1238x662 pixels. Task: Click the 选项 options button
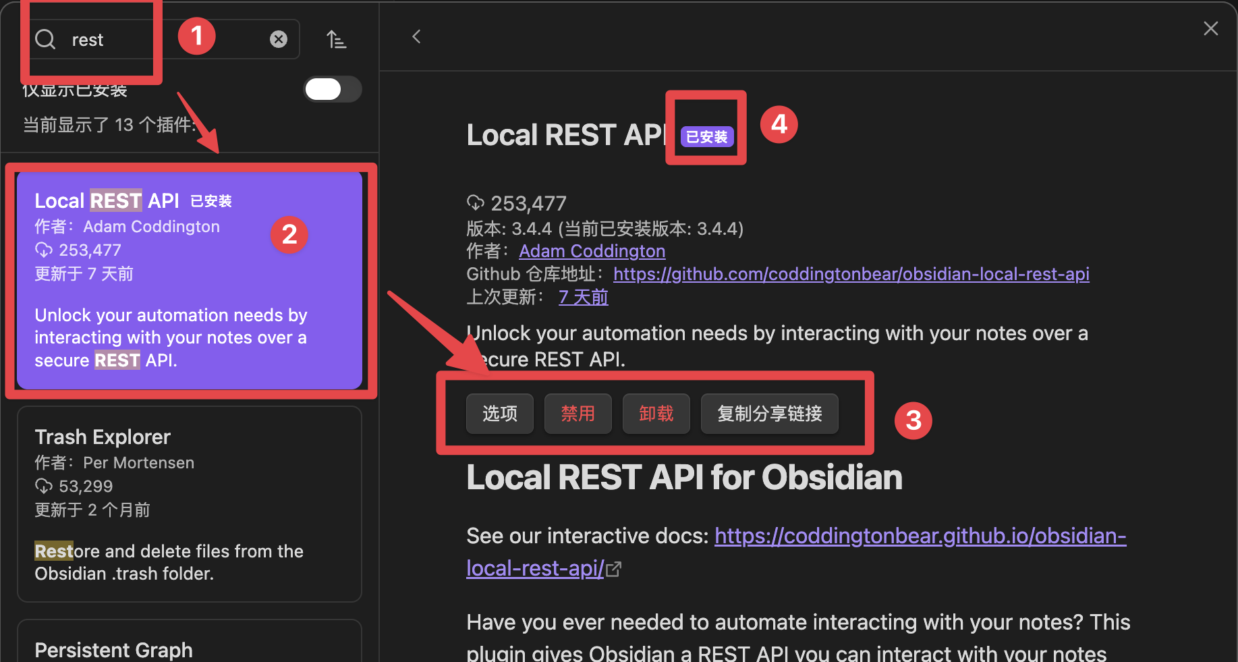500,414
